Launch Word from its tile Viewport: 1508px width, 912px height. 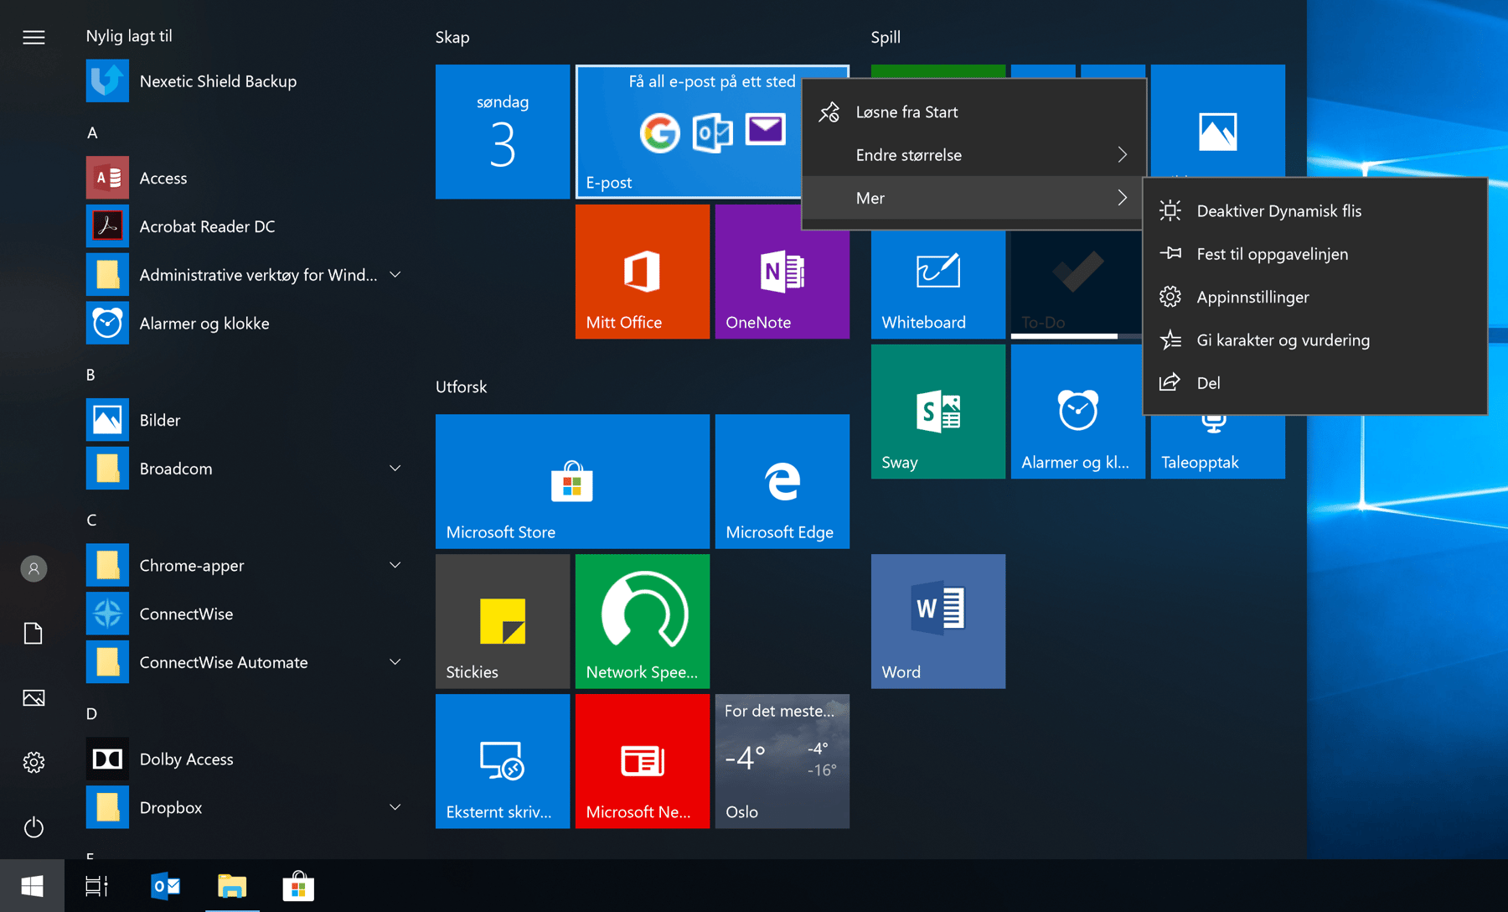(x=937, y=620)
